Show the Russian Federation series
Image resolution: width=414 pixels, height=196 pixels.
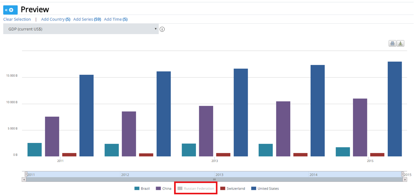[196, 189]
